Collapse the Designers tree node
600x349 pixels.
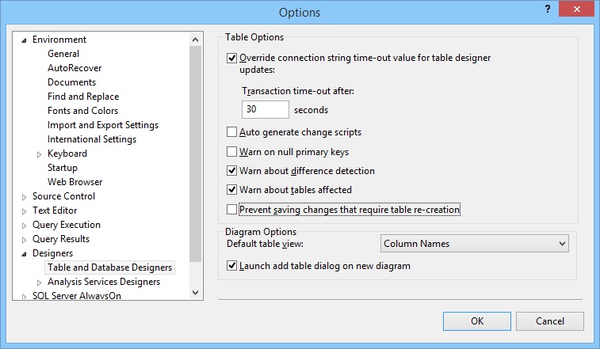[24, 254]
